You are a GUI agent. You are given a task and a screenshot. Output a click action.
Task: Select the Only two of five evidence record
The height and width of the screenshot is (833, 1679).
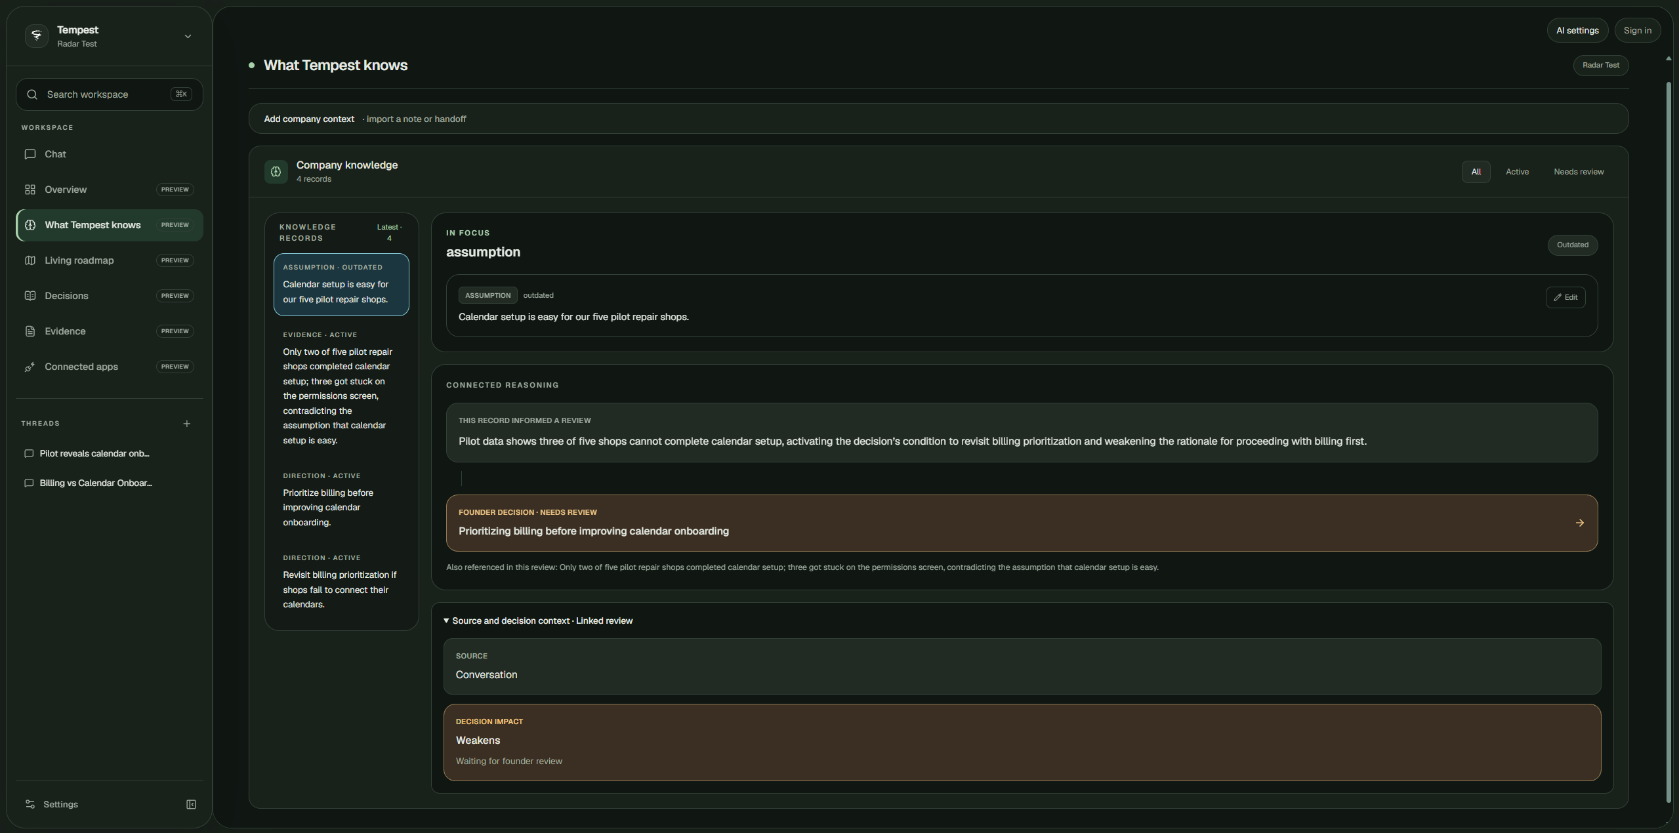(341, 388)
